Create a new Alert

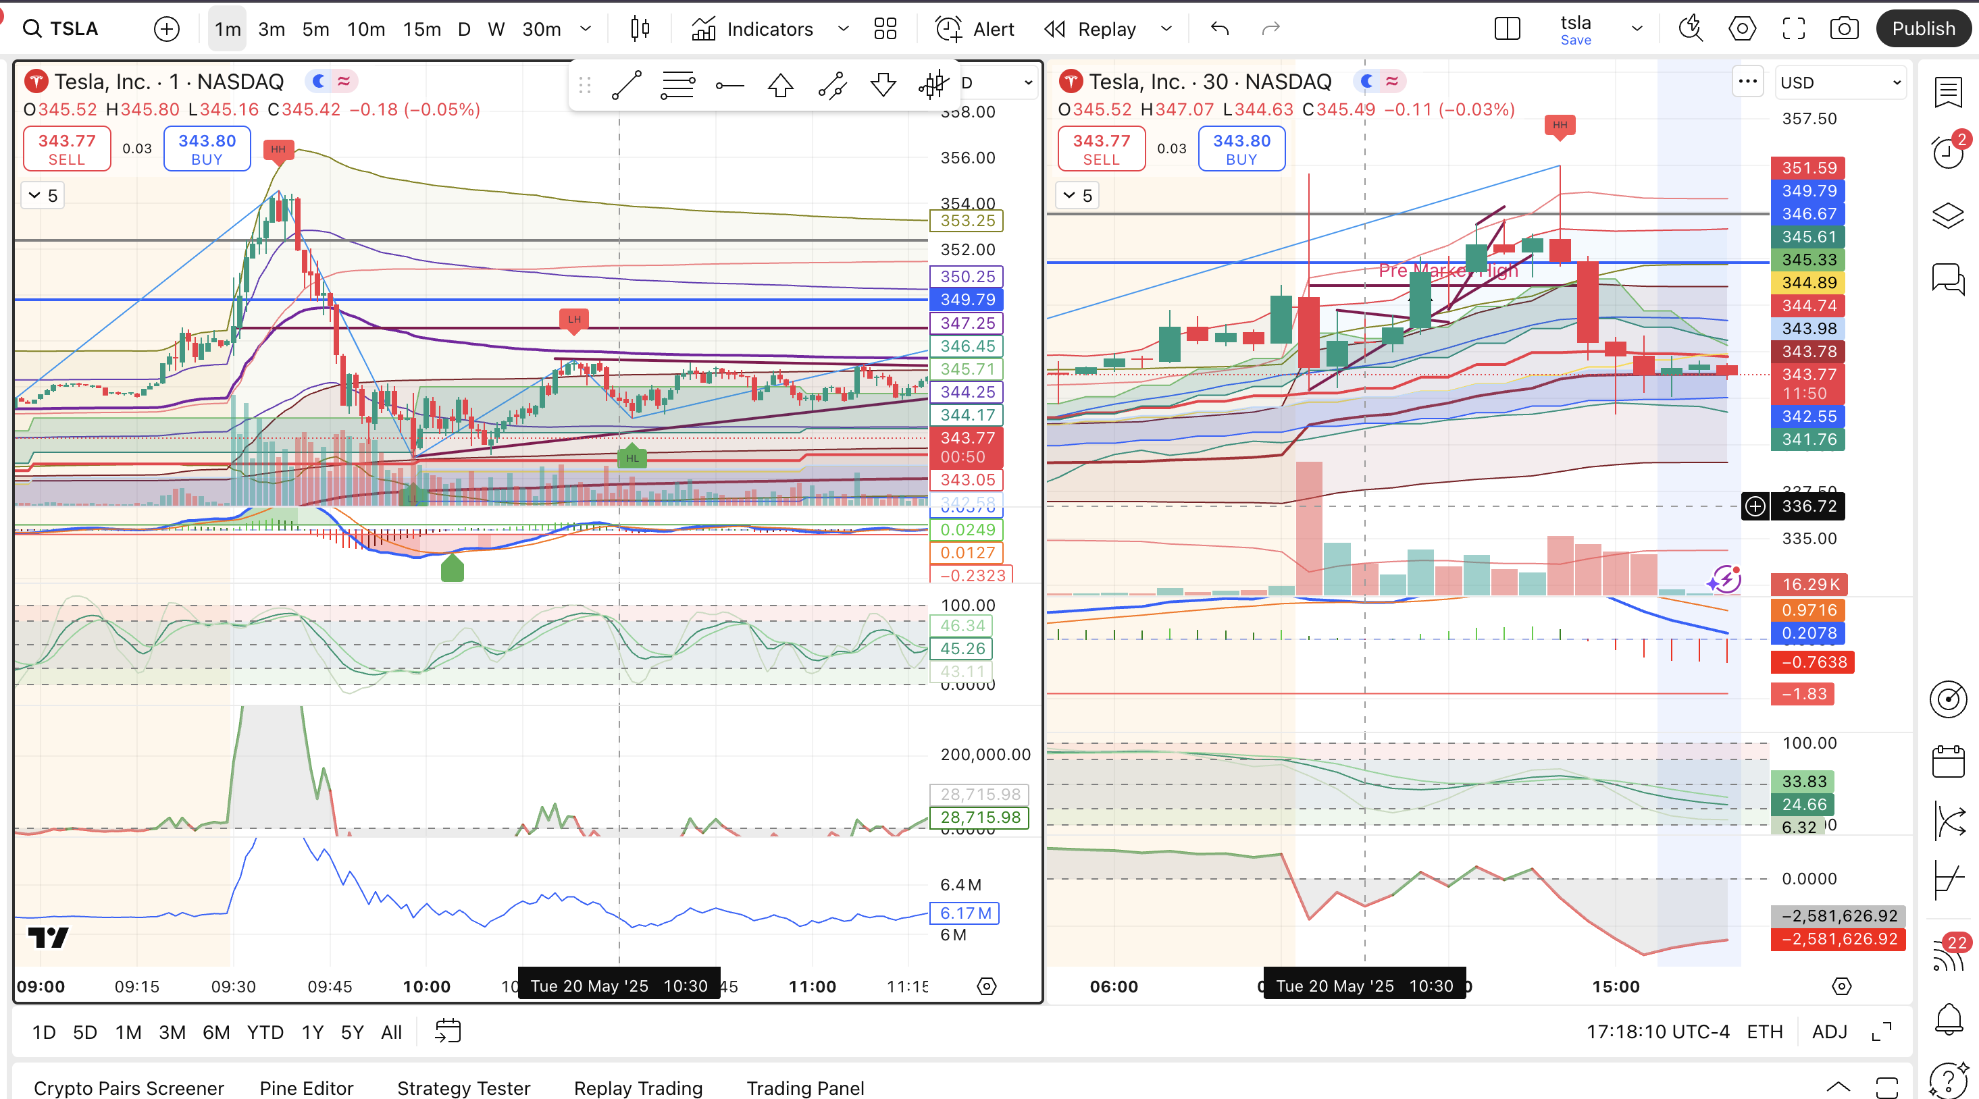[974, 29]
